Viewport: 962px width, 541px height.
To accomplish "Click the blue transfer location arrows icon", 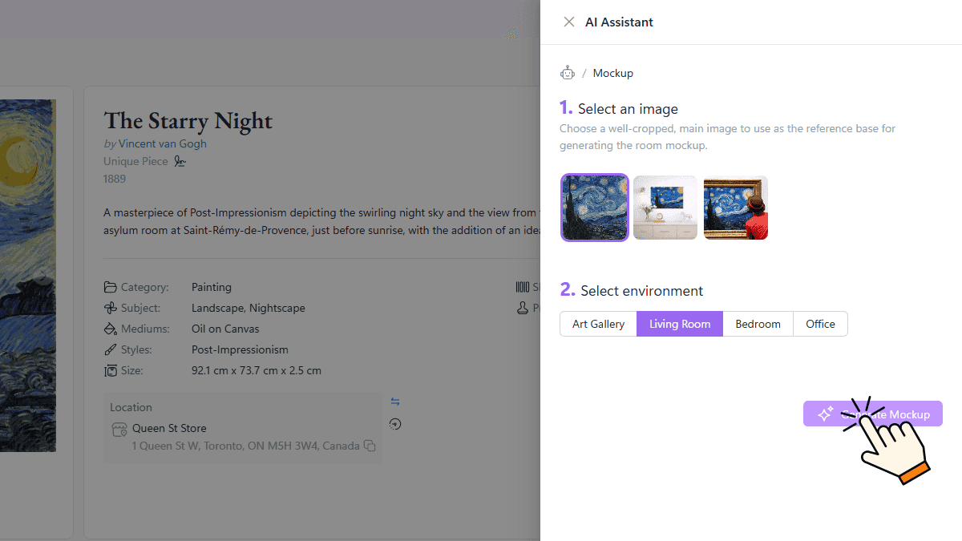I will tap(394, 402).
